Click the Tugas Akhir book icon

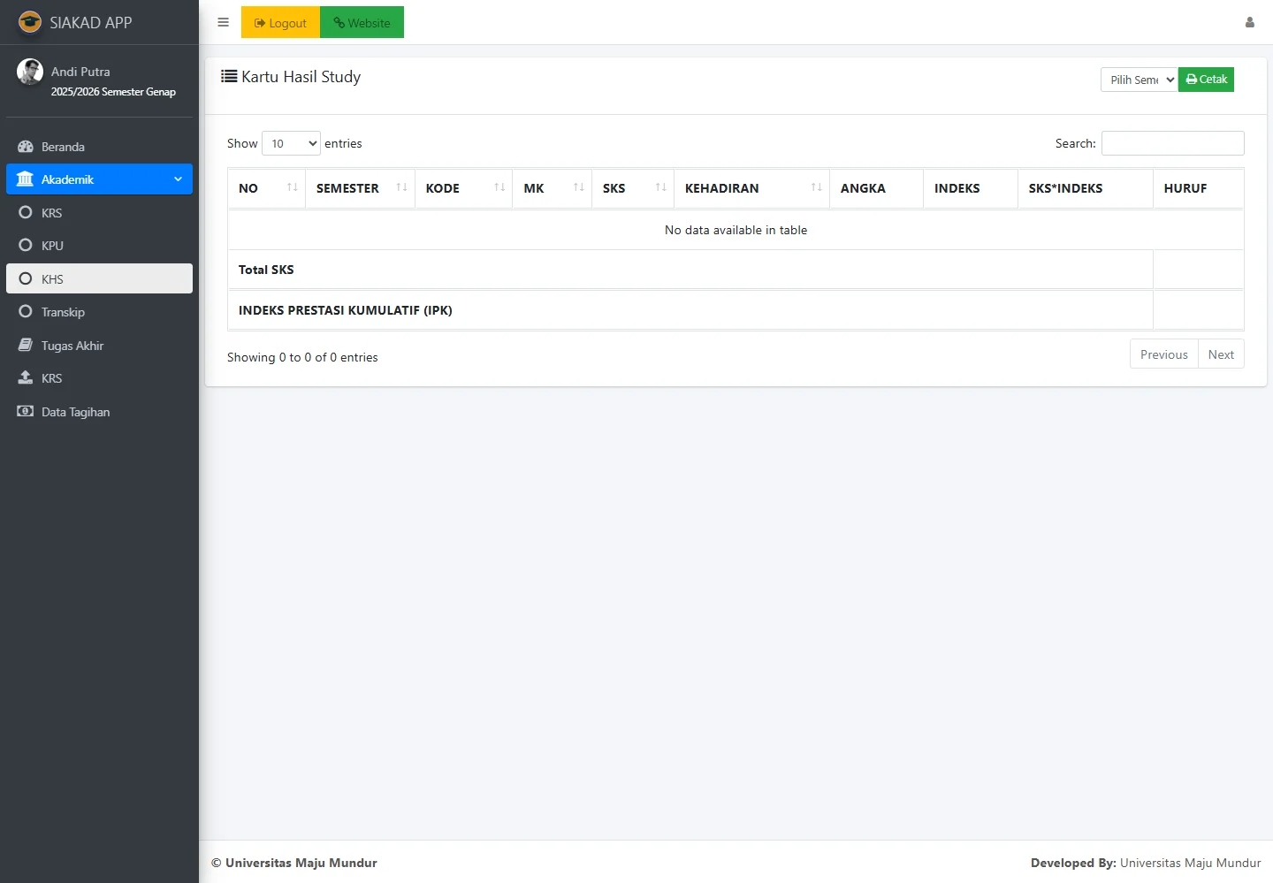click(26, 346)
